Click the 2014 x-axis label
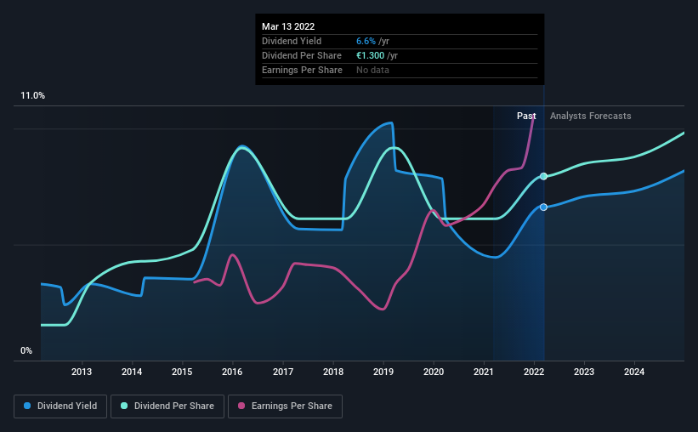 click(132, 372)
